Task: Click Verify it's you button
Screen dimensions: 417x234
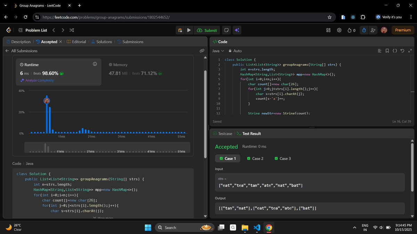Action: tap(389, 17)
